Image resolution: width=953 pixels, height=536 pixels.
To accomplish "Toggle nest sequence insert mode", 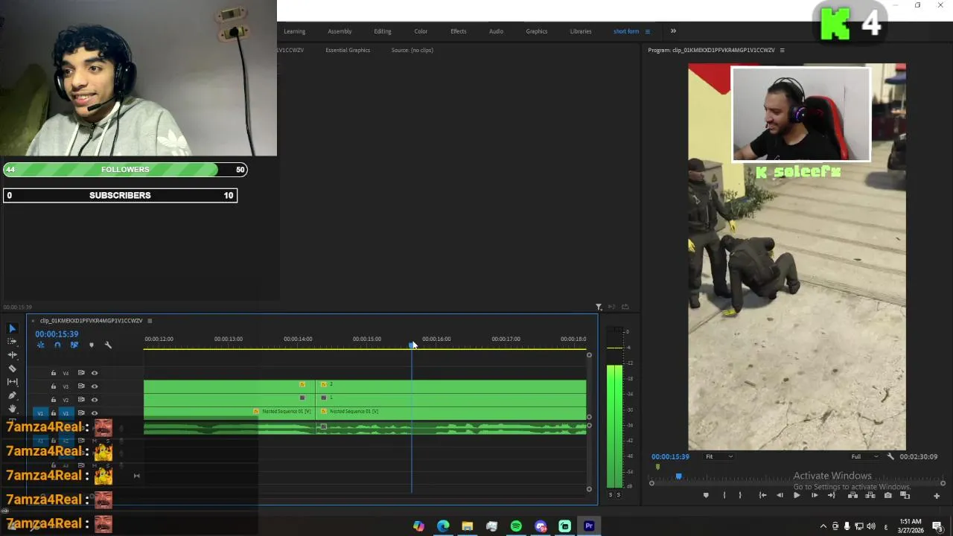I will click(x=41, y=345).
